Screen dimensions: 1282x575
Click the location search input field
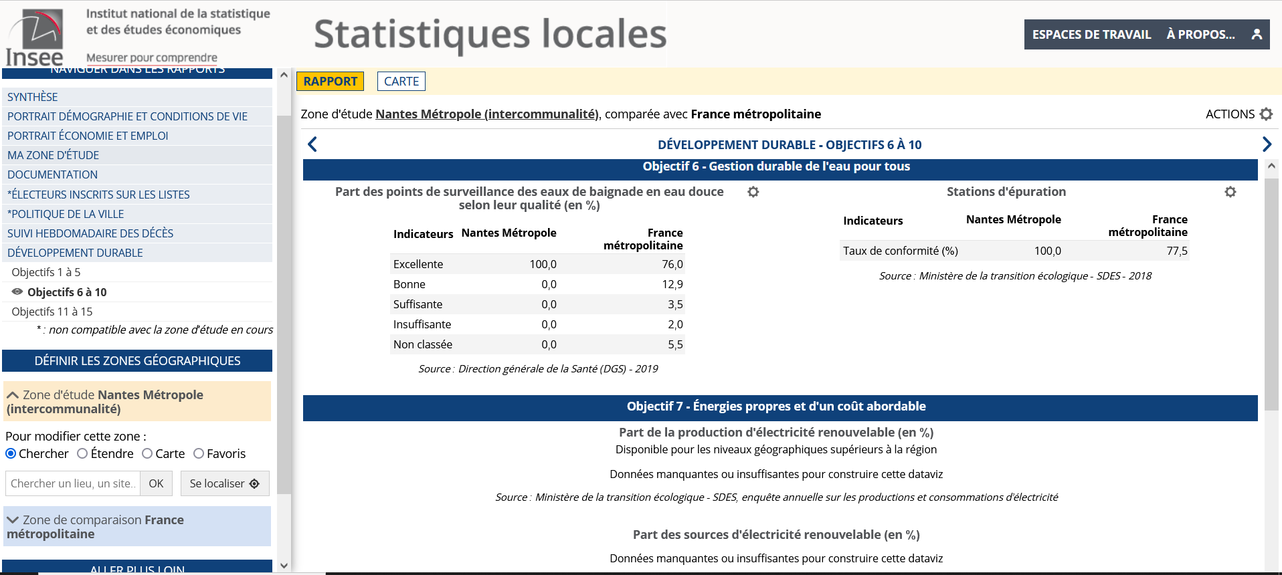pos(72,483)
